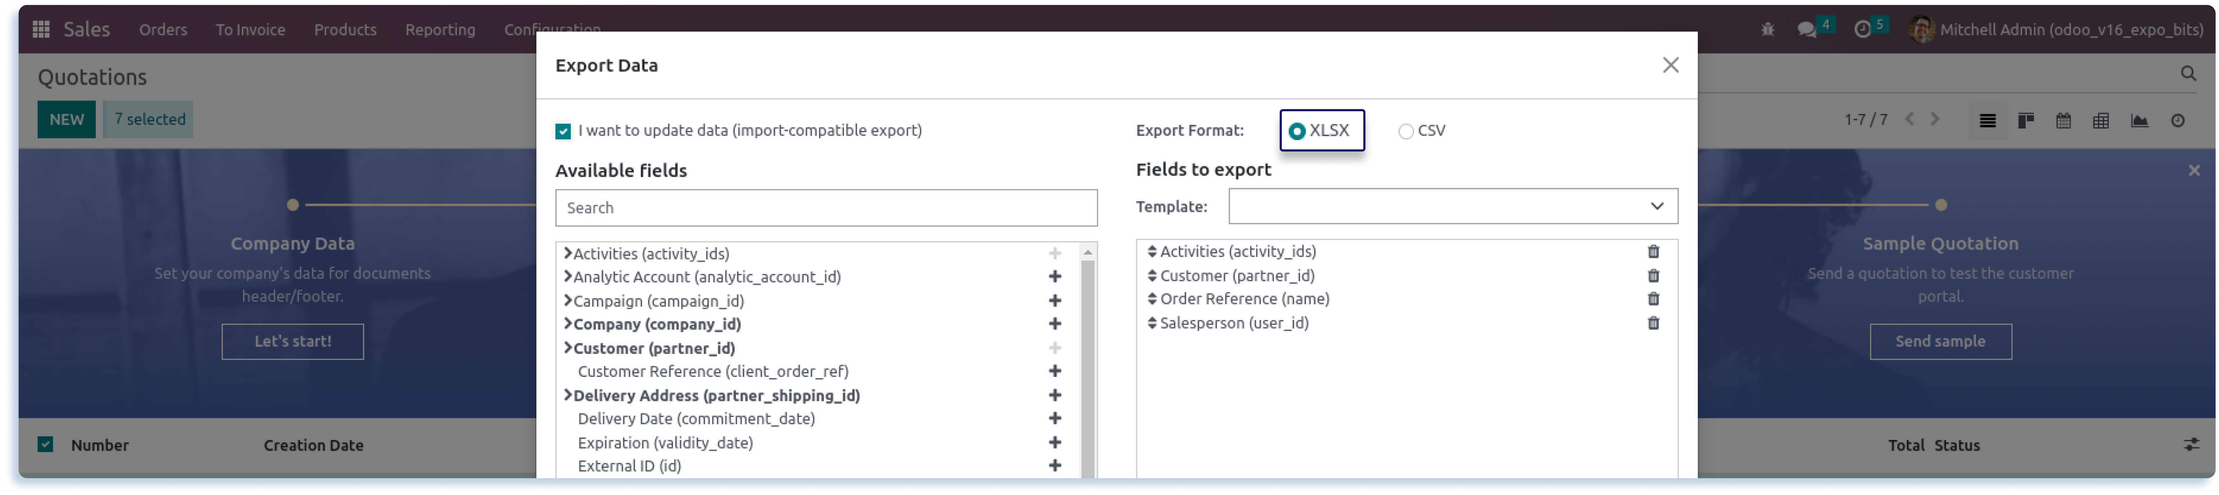Click Let's start! button
Viewport: 2219px width, 495px height.
293,342
